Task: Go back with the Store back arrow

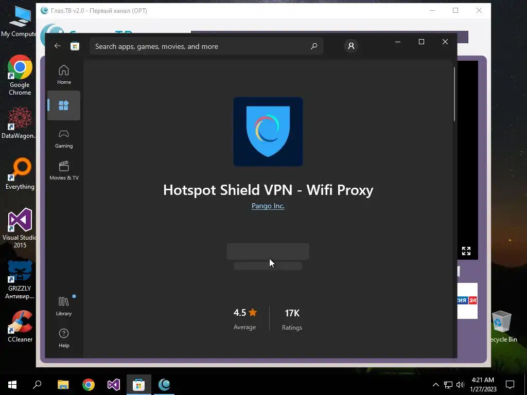Action: [58, 46]
